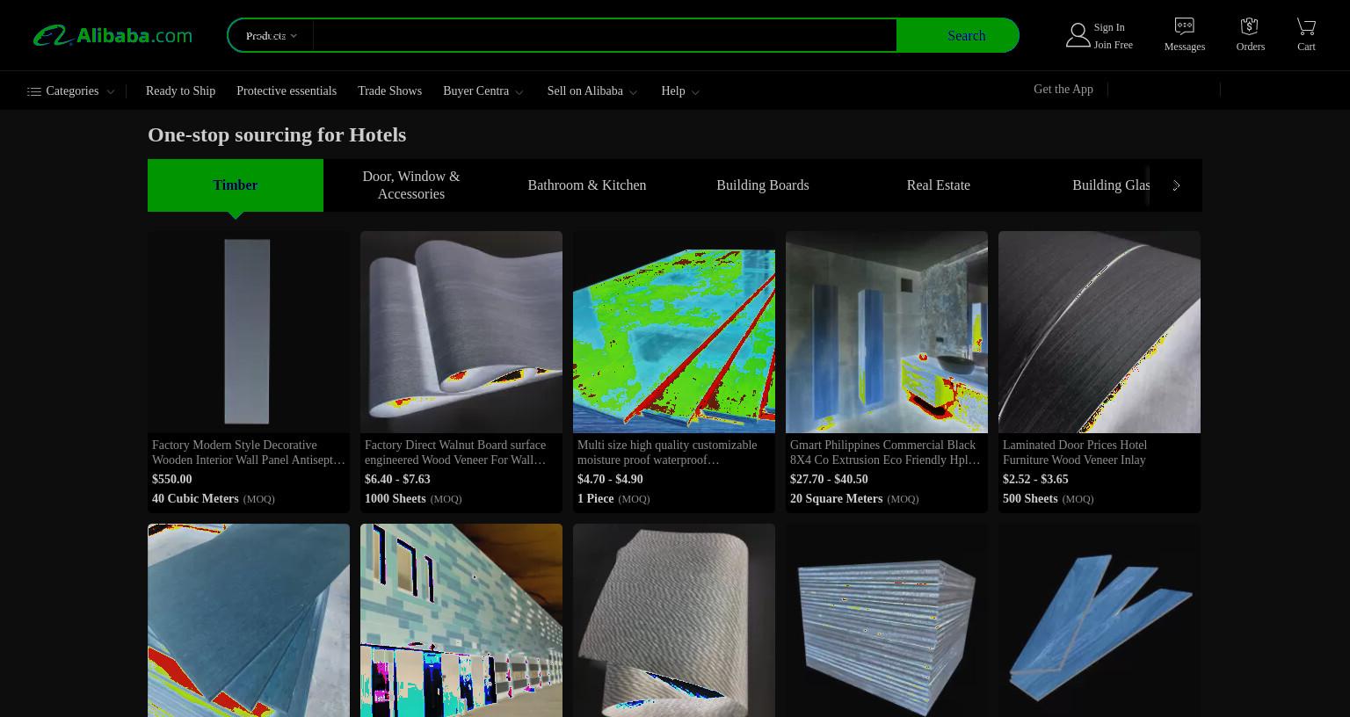Open stacked blue boards product in second row
1350x717 pixels.
pos(249,620)
